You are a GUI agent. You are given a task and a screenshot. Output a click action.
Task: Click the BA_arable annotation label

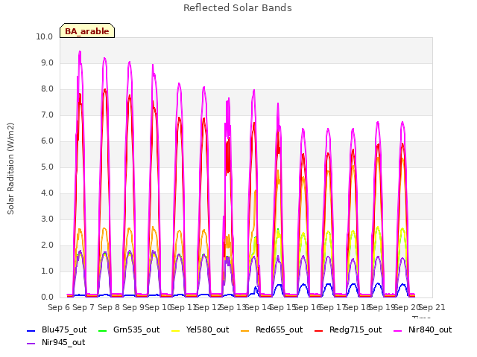tap(87, 31)
